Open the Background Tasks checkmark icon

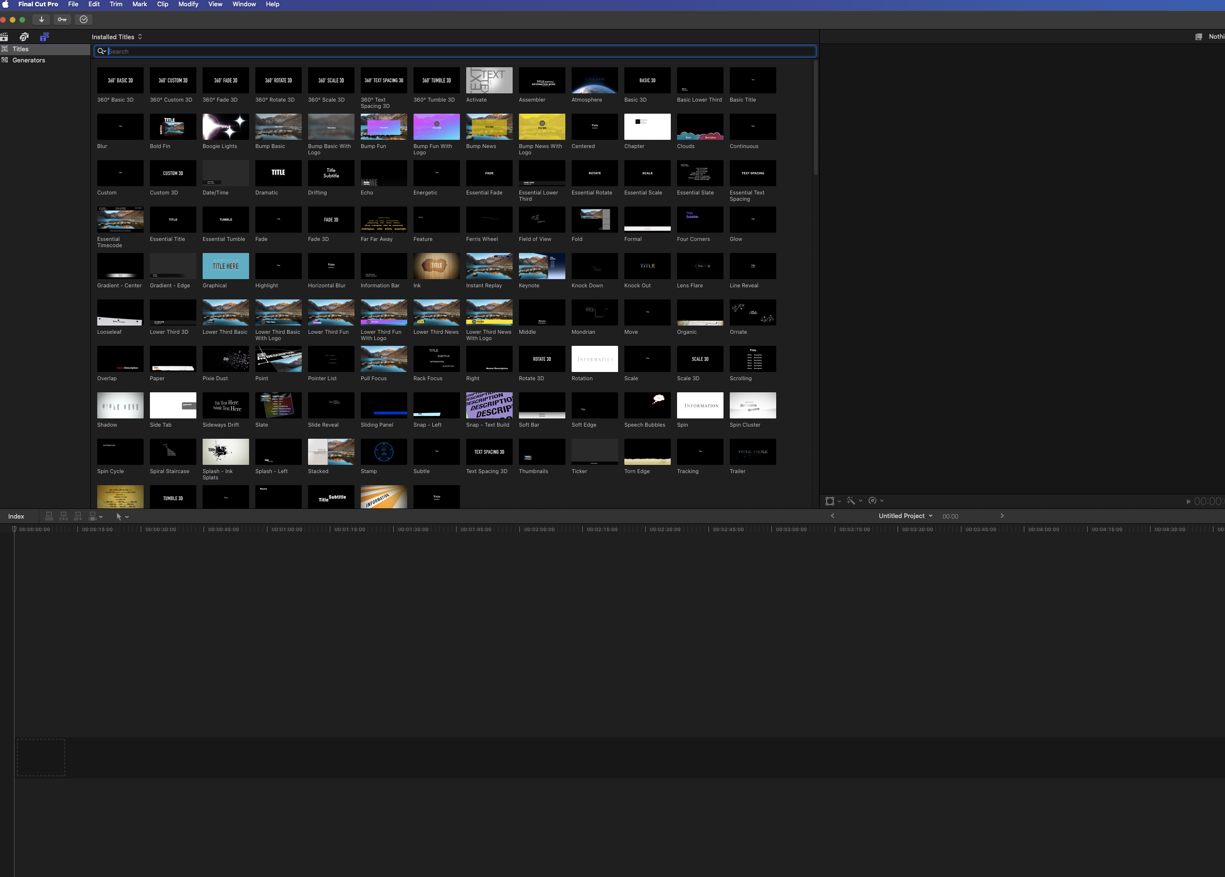tap(84, 19)
